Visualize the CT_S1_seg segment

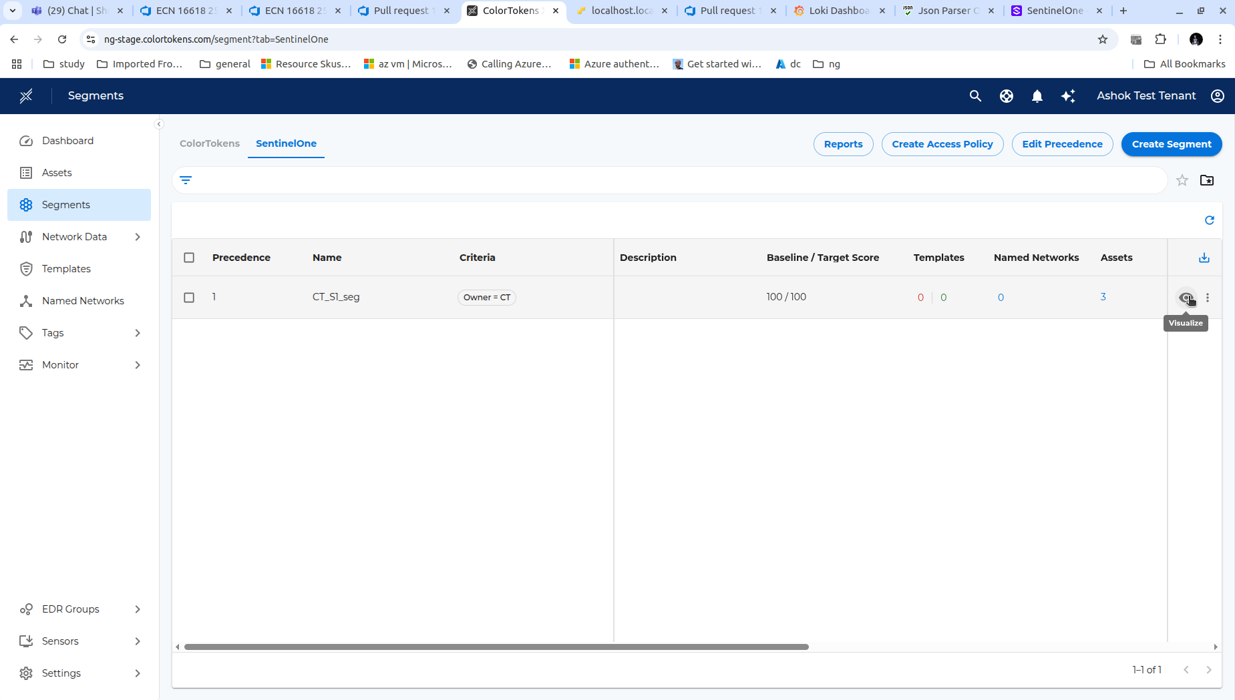pos(1185,298)
